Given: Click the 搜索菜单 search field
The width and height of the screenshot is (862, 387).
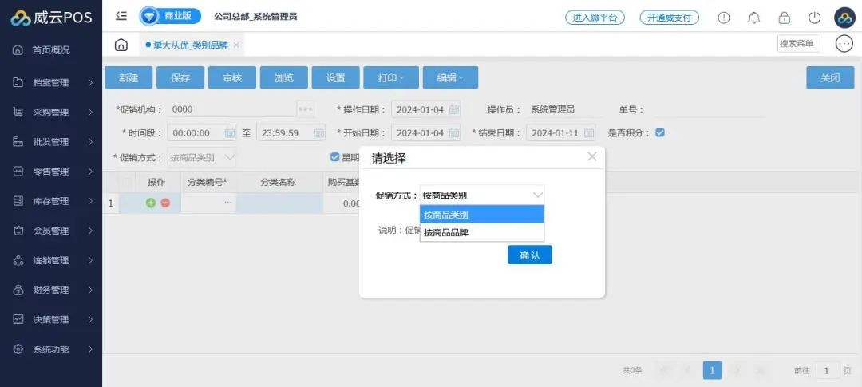Looking at the screenshot, I should pos(797,44).
